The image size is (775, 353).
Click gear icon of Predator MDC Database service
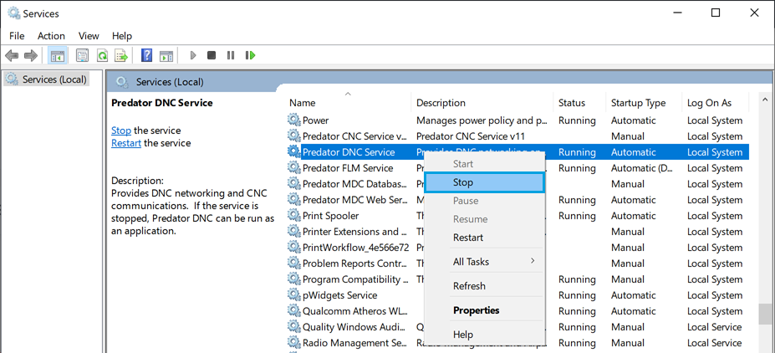[294, 183]
